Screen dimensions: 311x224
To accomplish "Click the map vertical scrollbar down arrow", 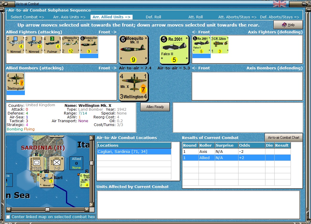I will coord(92,205).
